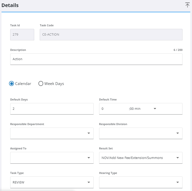Viewport: 192px width, 191px height.
Task: Select the Calendar radio button
Action: click(x=11, y=84)
